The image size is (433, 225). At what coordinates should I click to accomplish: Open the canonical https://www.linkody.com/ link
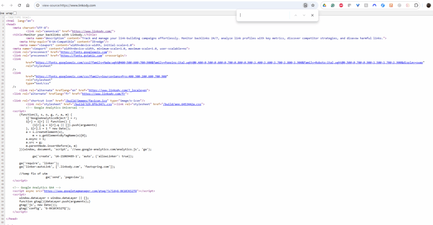92,31
